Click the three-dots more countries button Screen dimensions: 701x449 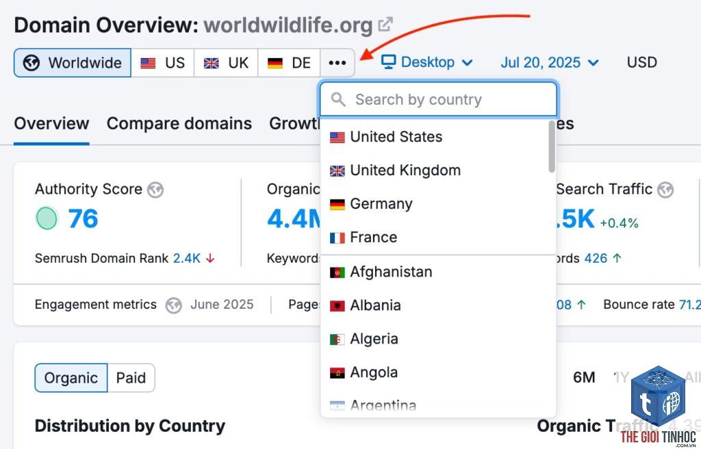point(337,62)
